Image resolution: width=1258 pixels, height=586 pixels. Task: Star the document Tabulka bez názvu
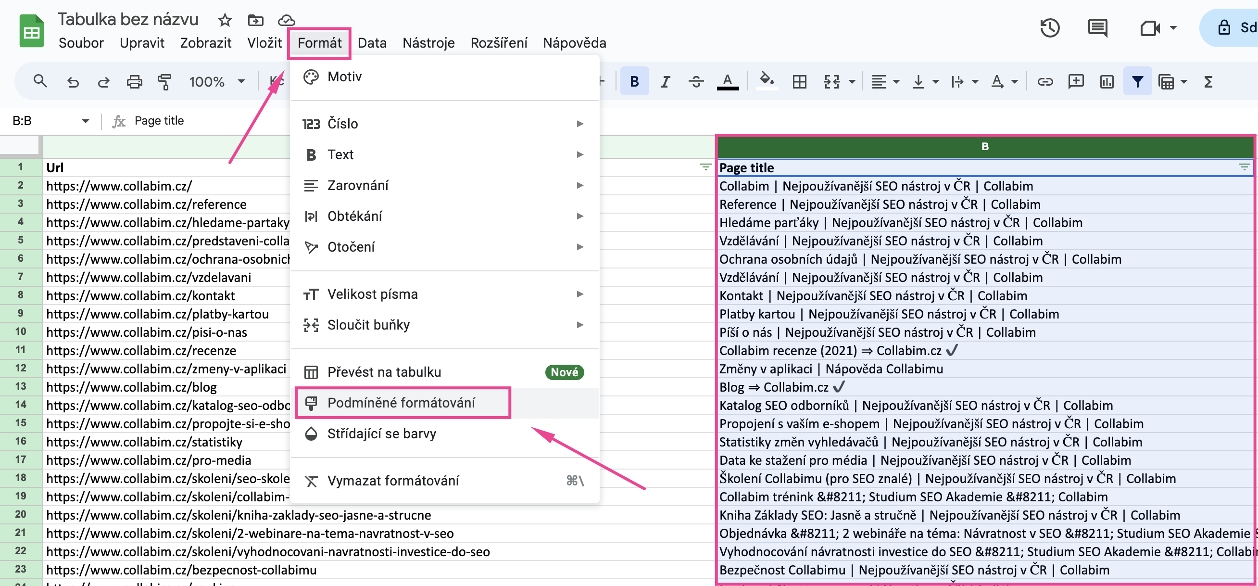(x=225, y=20)
